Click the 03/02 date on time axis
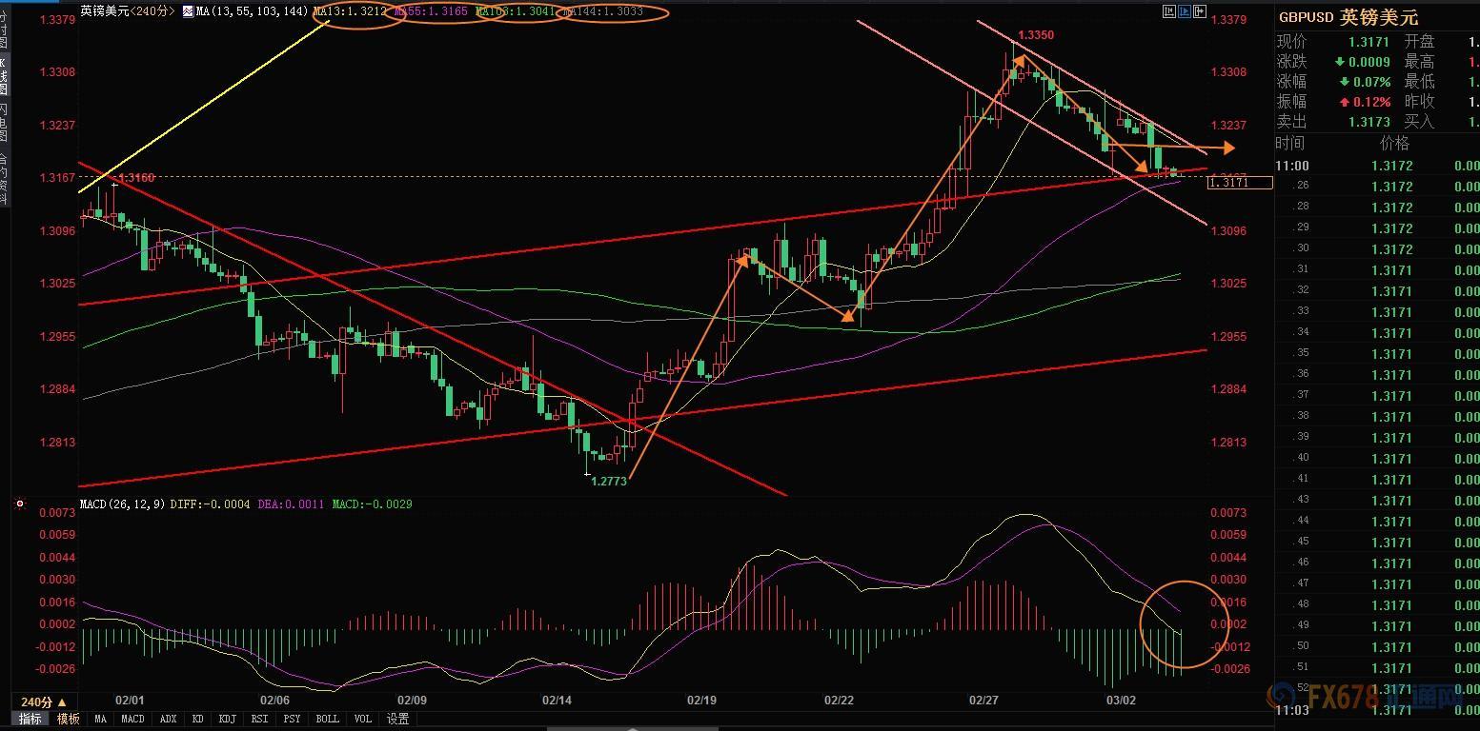Viewport: 1480px width, 731px height. [x=1121, y=701]
